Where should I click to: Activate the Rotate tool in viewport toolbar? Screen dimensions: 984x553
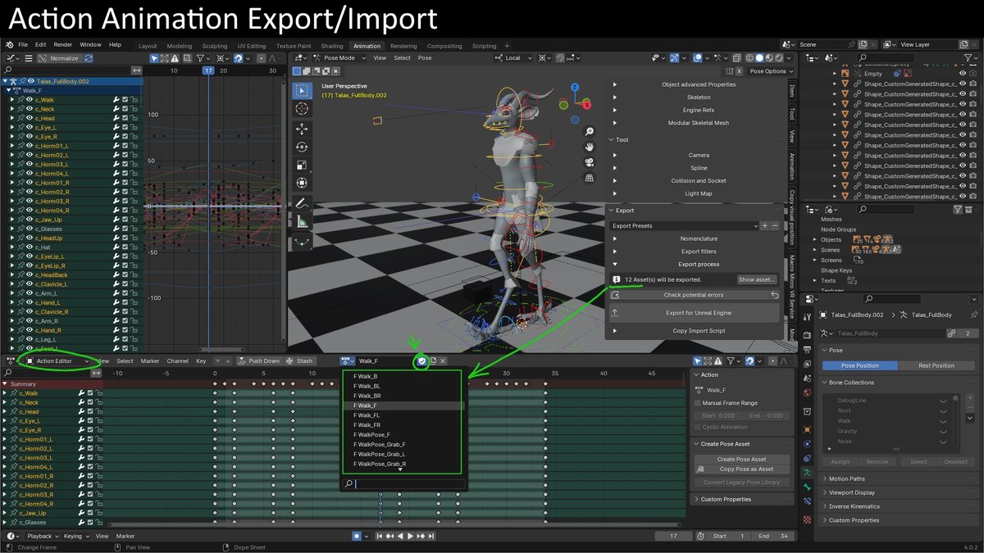302,147
